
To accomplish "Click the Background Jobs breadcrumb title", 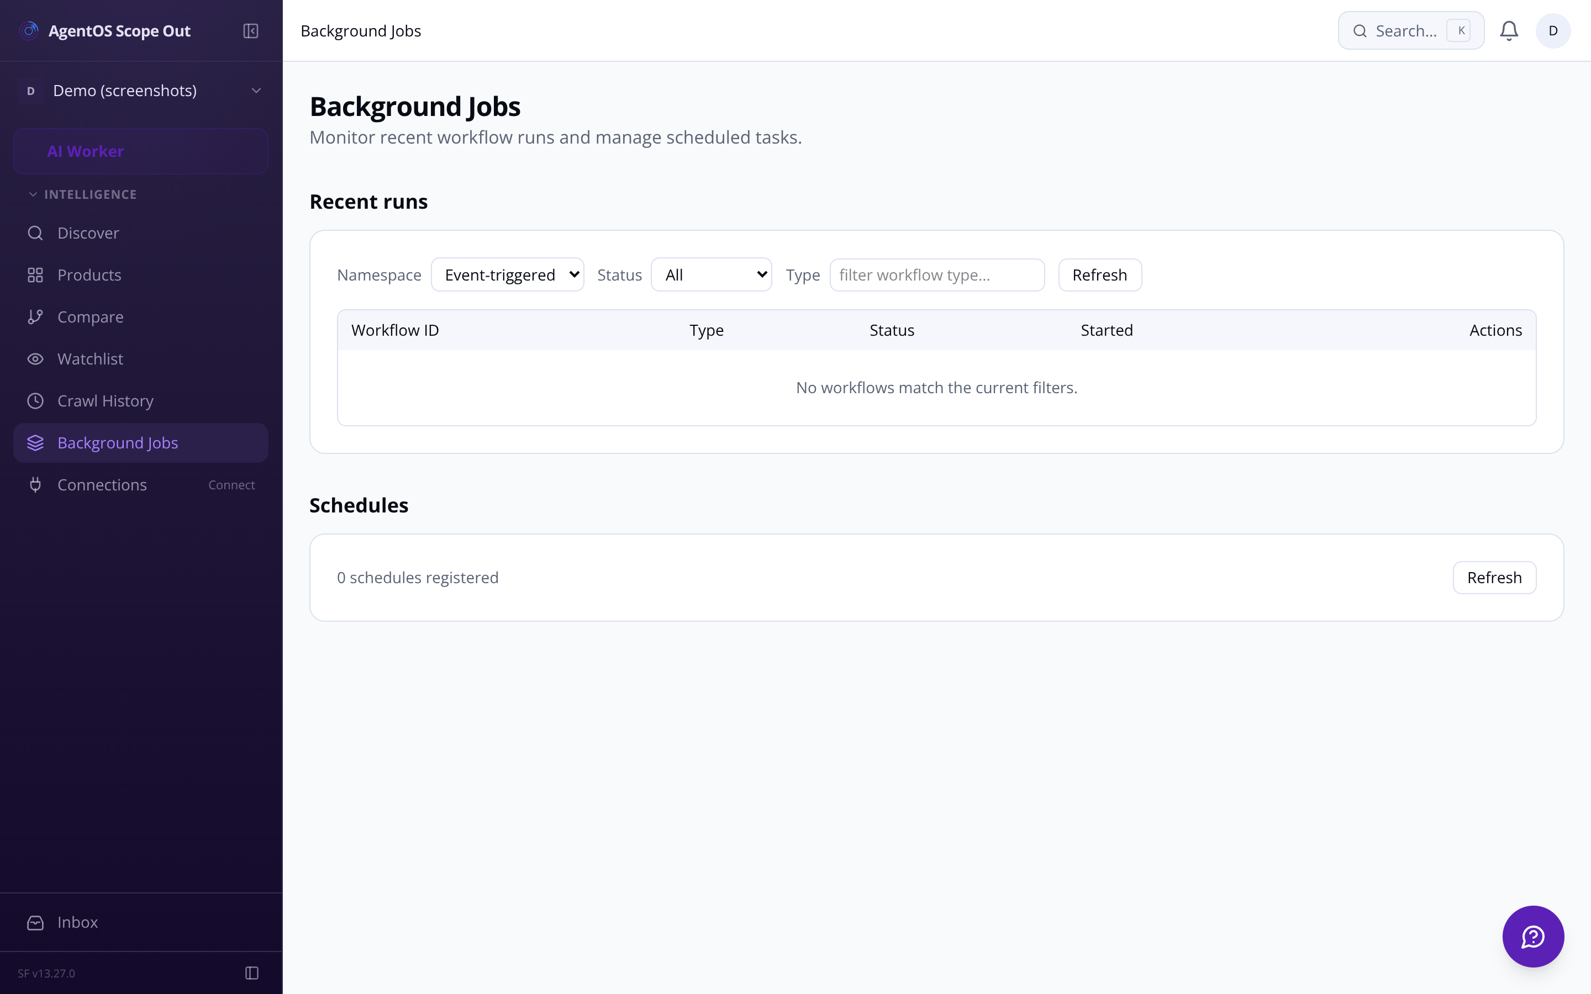I will coord(360,31).
